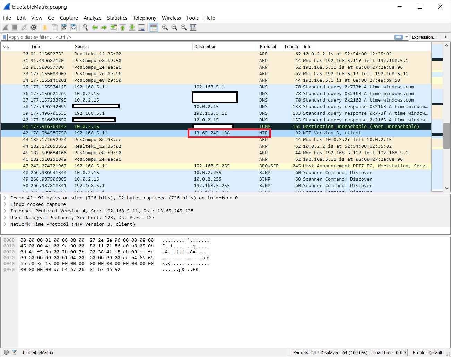Click into the display filter input field
Viewport: 451px width, 357px height.
[198, 37]
